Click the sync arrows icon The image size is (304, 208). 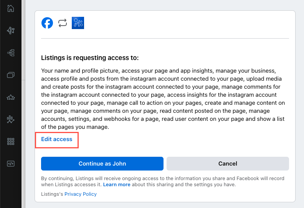coord(63,23)
